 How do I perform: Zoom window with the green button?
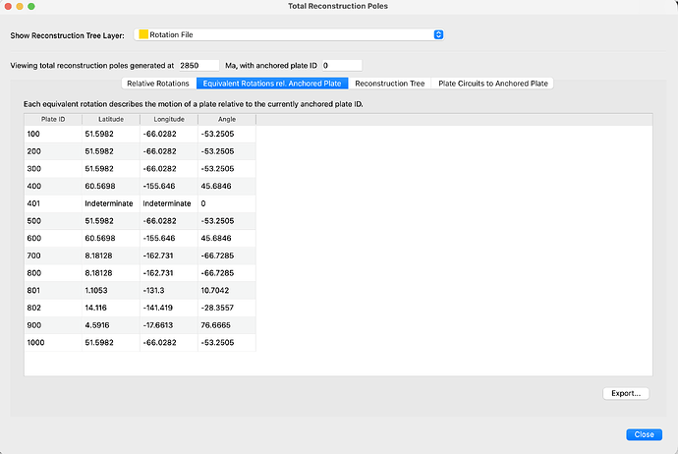pos(31,7)
